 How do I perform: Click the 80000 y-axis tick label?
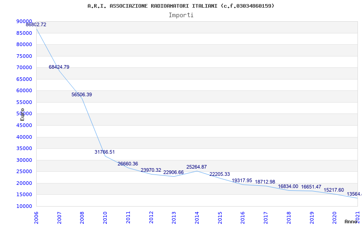pyautogui.click(x=24, y=44)
